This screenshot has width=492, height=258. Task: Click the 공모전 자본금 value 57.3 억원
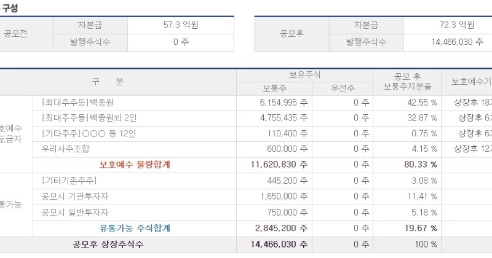point(181,25)
